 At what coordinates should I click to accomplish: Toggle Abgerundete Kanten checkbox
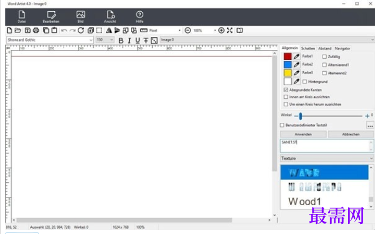click(x=286, y=90)
